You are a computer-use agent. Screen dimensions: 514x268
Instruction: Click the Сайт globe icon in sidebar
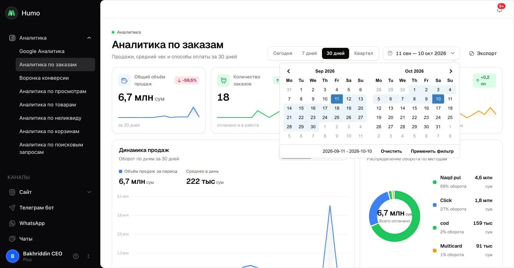pyautogui.click(x=12, y=192)
